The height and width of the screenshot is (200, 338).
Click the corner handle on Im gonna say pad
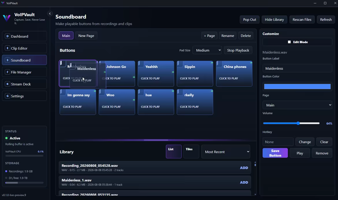(63, 92)
